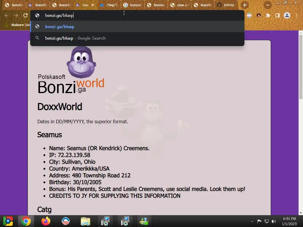The image size is (303, 227).
Task: Click the Bonziworld.ga logo text
Action: (71, 86)
